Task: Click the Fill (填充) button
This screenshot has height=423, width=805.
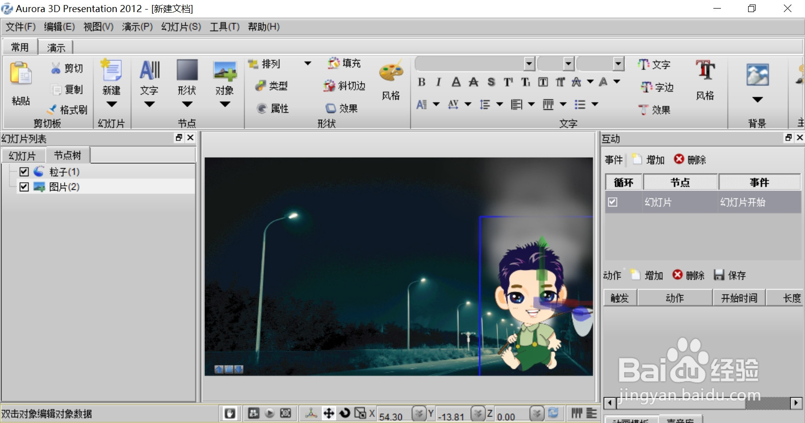Action: pyautogui.click(x=344, y=63)
